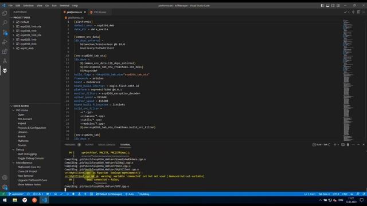367x206 pixels.
Task: Click Start Debugging in Quick Access
Action: (27, 154)
